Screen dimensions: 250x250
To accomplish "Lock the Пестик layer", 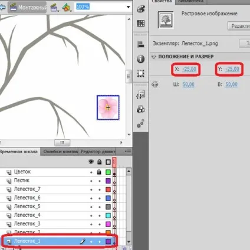I will tap(100, 181).
